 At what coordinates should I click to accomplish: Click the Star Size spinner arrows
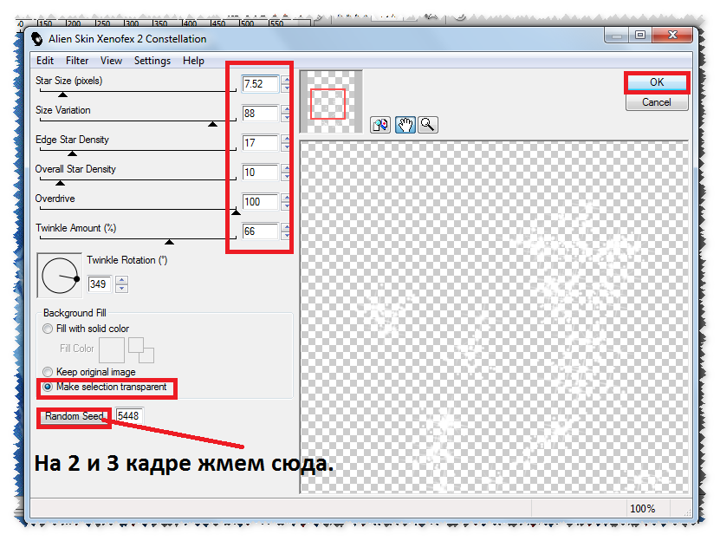point(286,84)
